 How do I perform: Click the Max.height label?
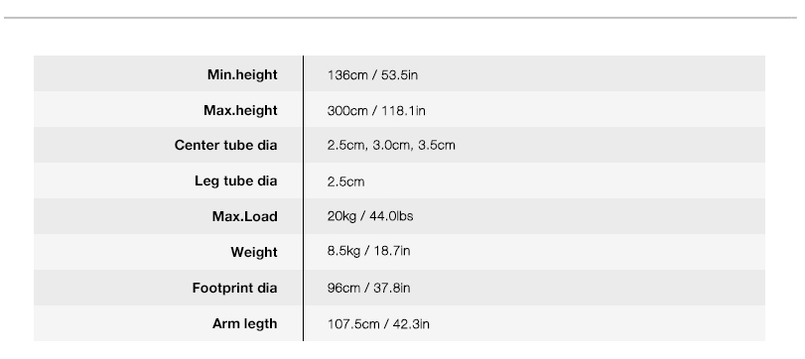click(x=240, y=111)
